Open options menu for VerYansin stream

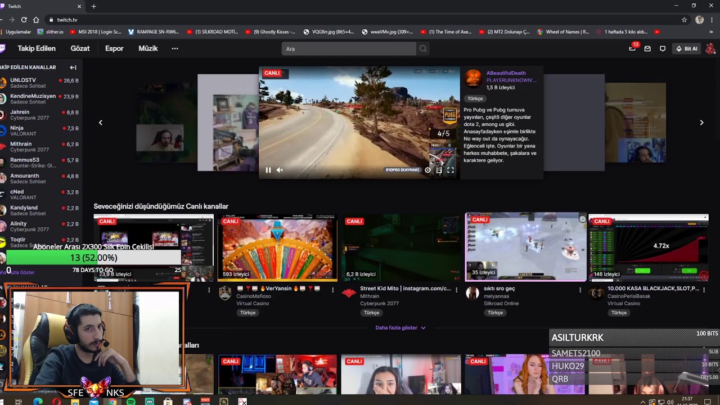(x=332, y=290)
